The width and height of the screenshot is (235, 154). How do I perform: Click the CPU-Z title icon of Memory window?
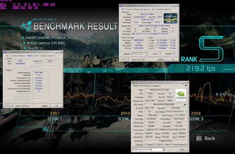[x=5, y=52]
